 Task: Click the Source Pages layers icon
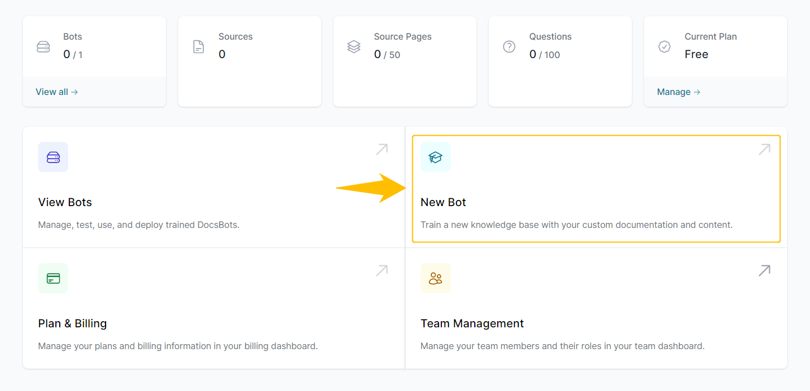(354, 47)
